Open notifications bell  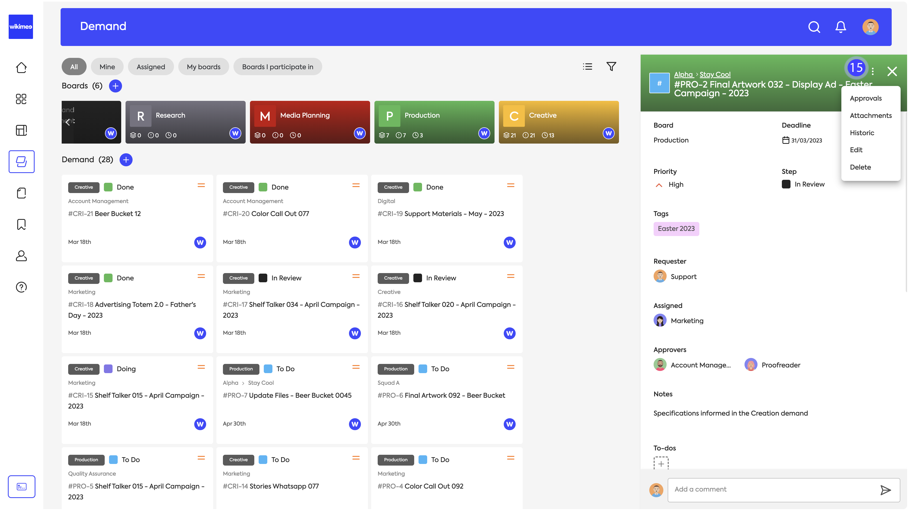(x=841, y=27)
